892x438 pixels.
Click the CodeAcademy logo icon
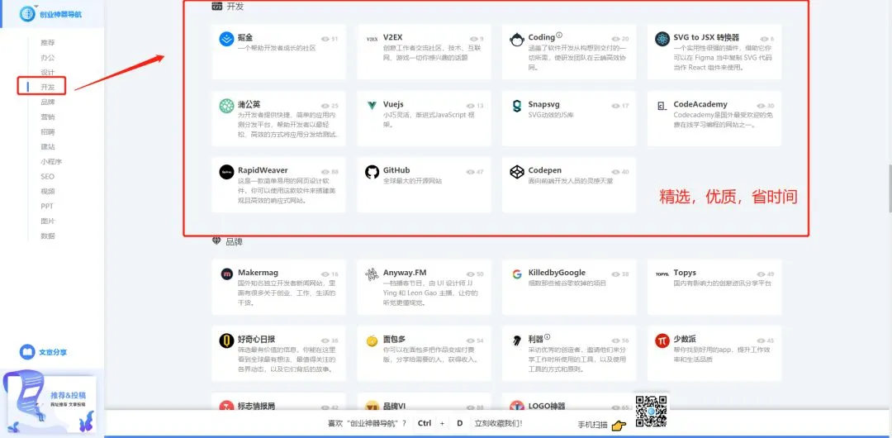(662, 106)
